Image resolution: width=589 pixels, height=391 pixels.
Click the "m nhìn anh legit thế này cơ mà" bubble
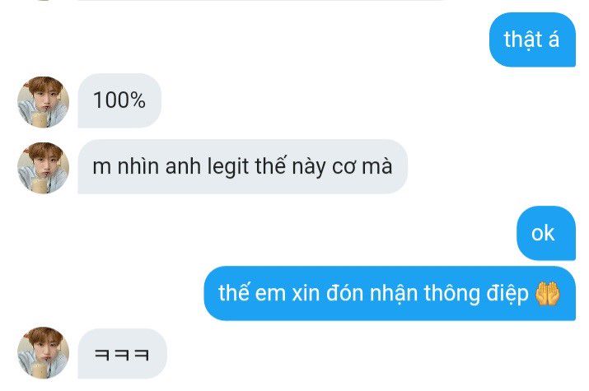(242, 166)
